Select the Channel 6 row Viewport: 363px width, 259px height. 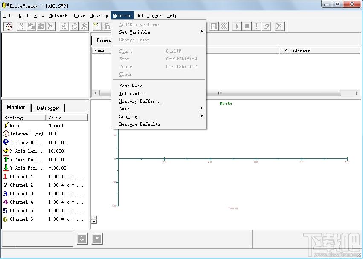45,219
